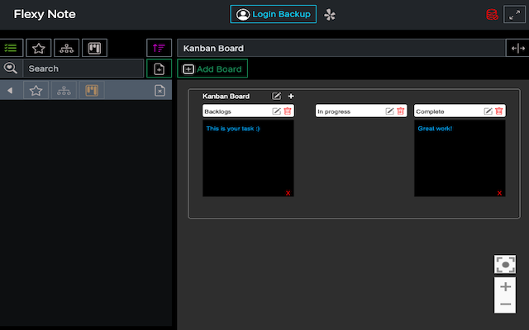529x330 pixels.
Task: Zoom in with the plus button
Action: pos(505,286)
